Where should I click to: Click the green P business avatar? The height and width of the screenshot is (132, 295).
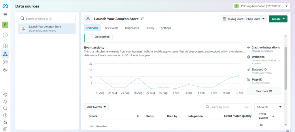click(x=5, y=25)
